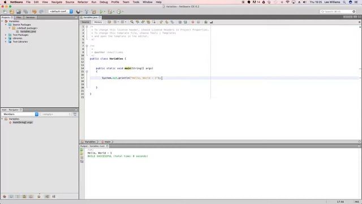Open the Profile Project dropdown arrow
362x204 pixels.
click(x=123, y=11)
